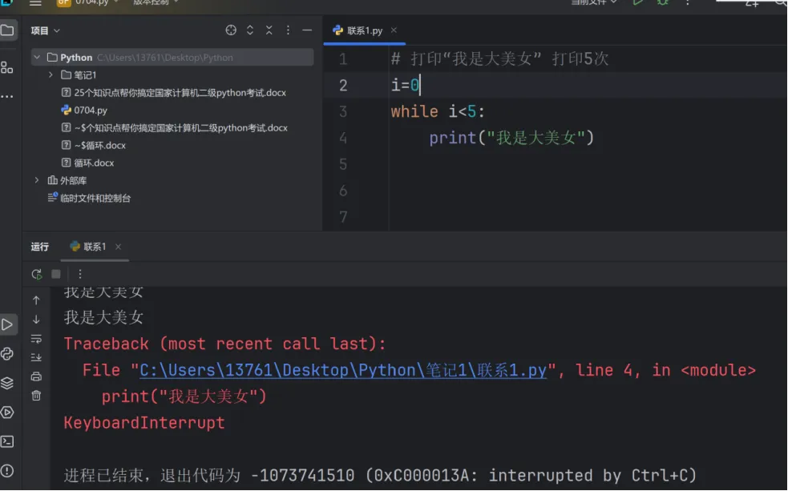Click line number 4 in gutter
788x491 pixels.
[343, 138]
